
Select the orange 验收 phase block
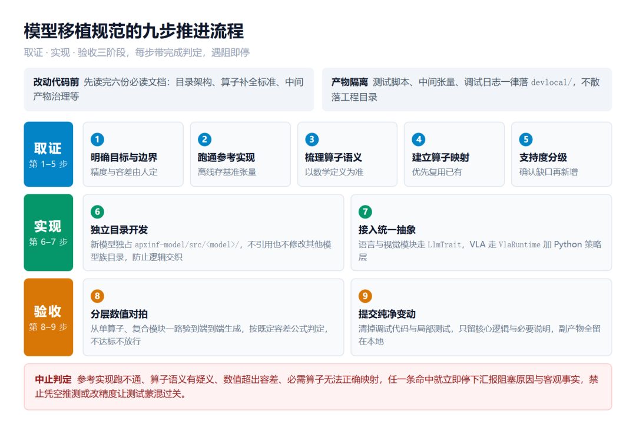coord(48,317)
